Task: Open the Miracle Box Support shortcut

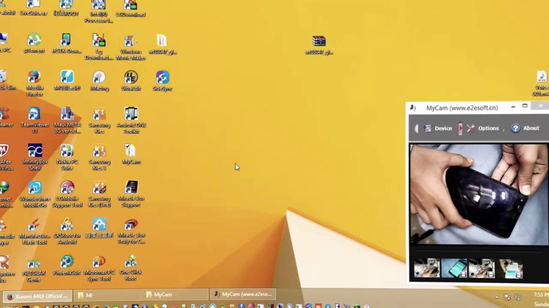Action: (131, 195)
